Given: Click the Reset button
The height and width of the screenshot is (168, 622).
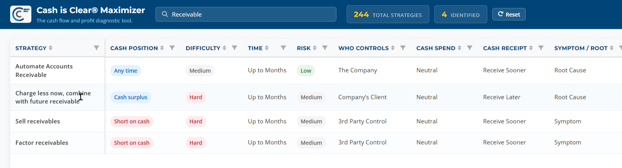Looking at the screenshot, I should [509, 14].
